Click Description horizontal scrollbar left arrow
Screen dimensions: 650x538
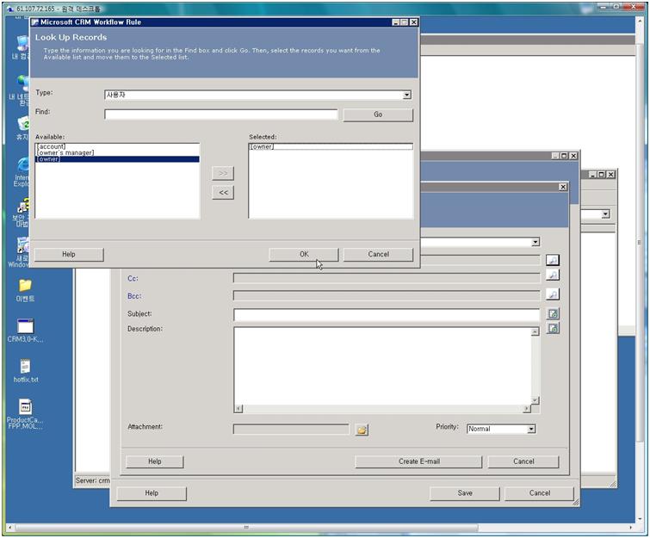click(238, 409)
